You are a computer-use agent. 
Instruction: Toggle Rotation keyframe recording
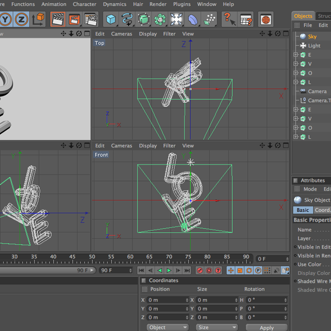(249, 270)
